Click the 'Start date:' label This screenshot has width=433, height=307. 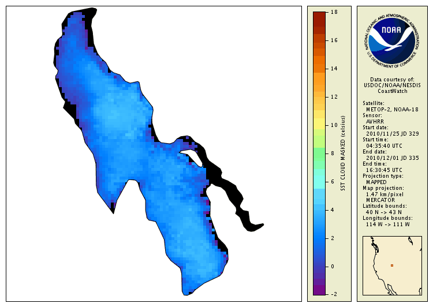(375, 128)
